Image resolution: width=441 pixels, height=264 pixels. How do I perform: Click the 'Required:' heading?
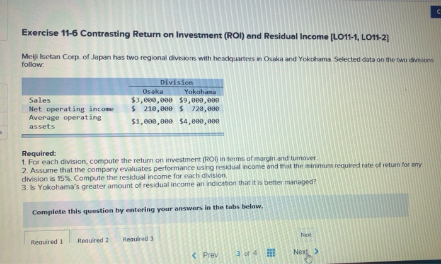point(39,154)
